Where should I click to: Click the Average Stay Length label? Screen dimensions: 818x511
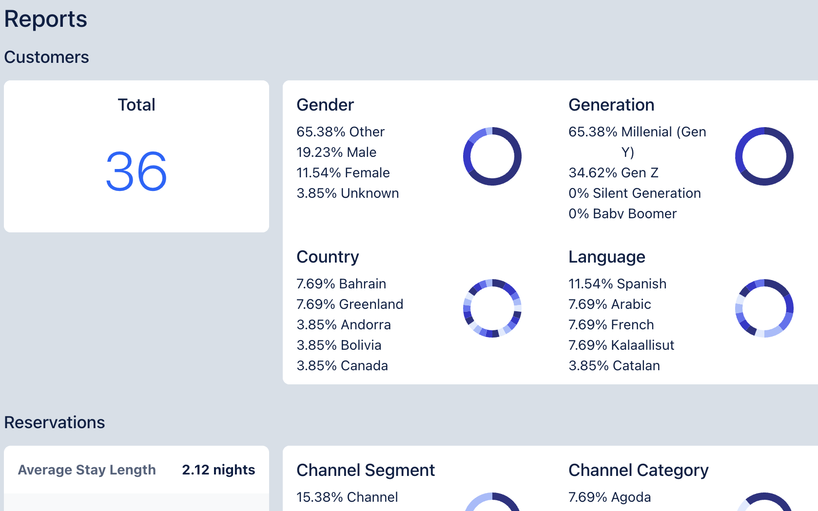point(87,470)
